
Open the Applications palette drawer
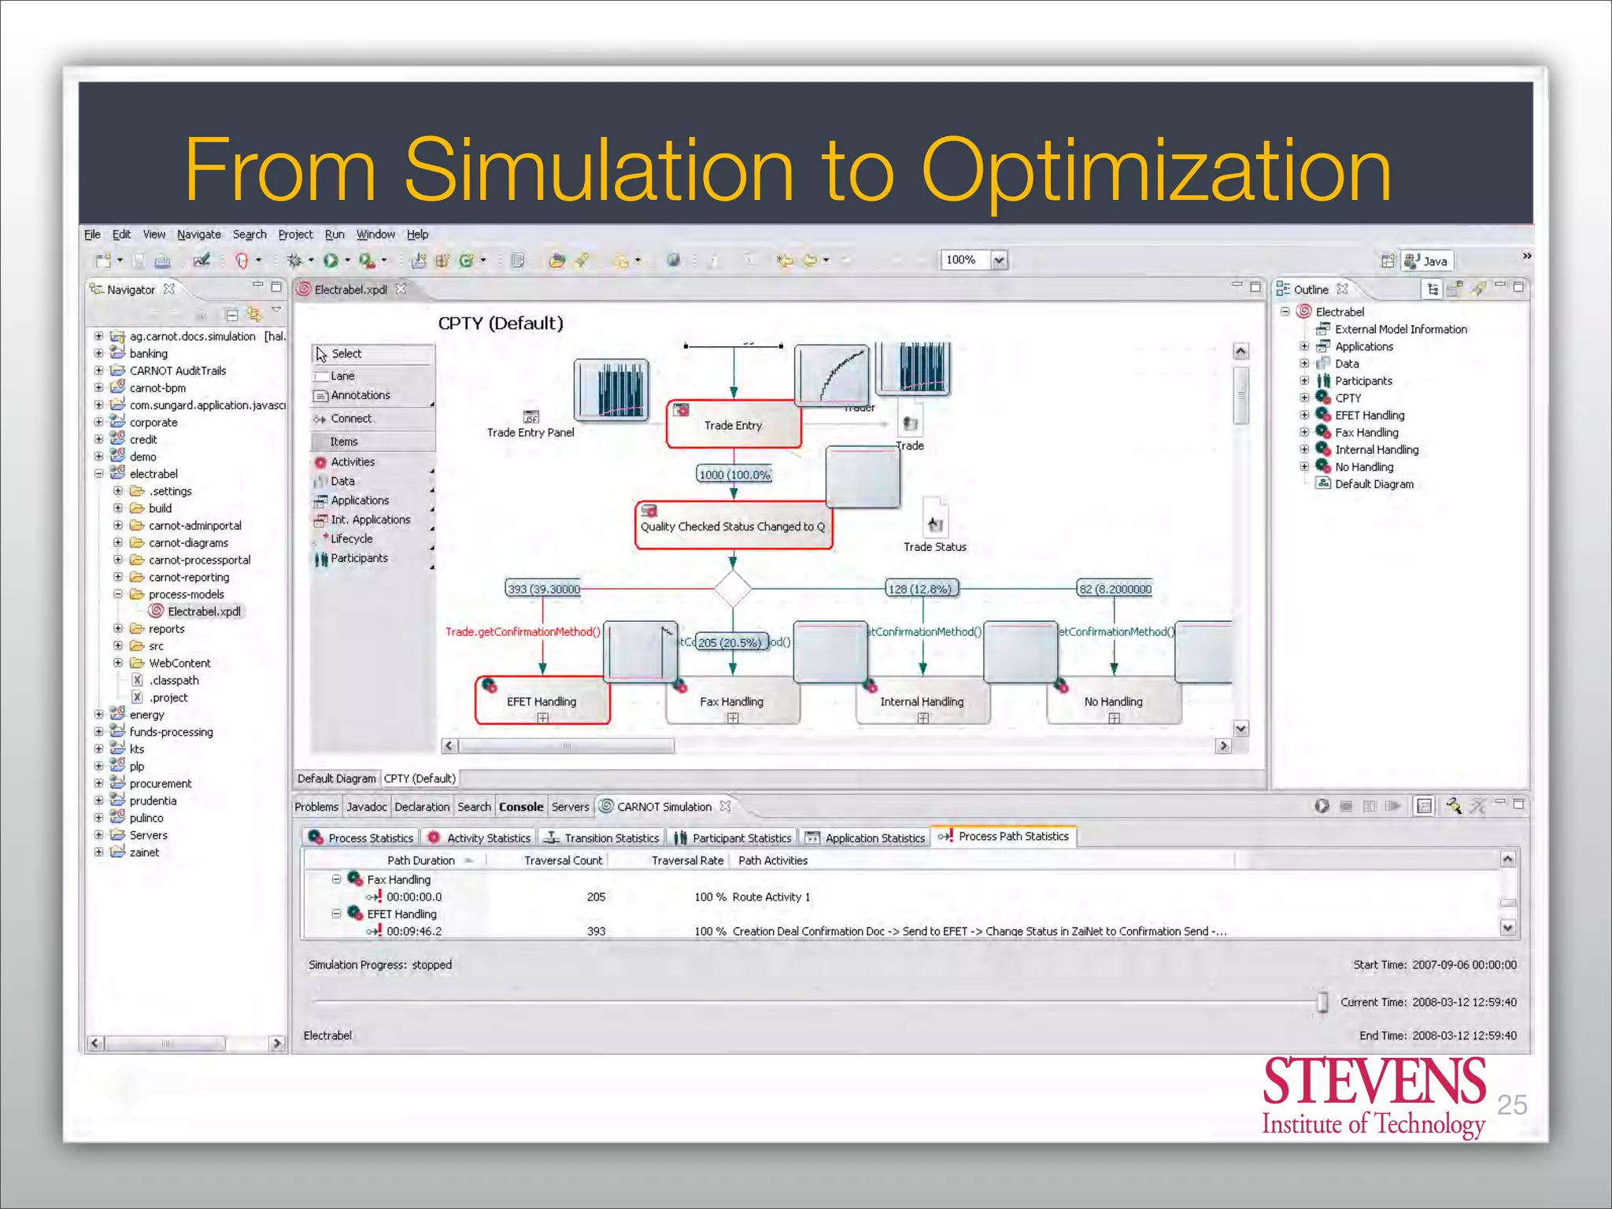pos(373,500)
